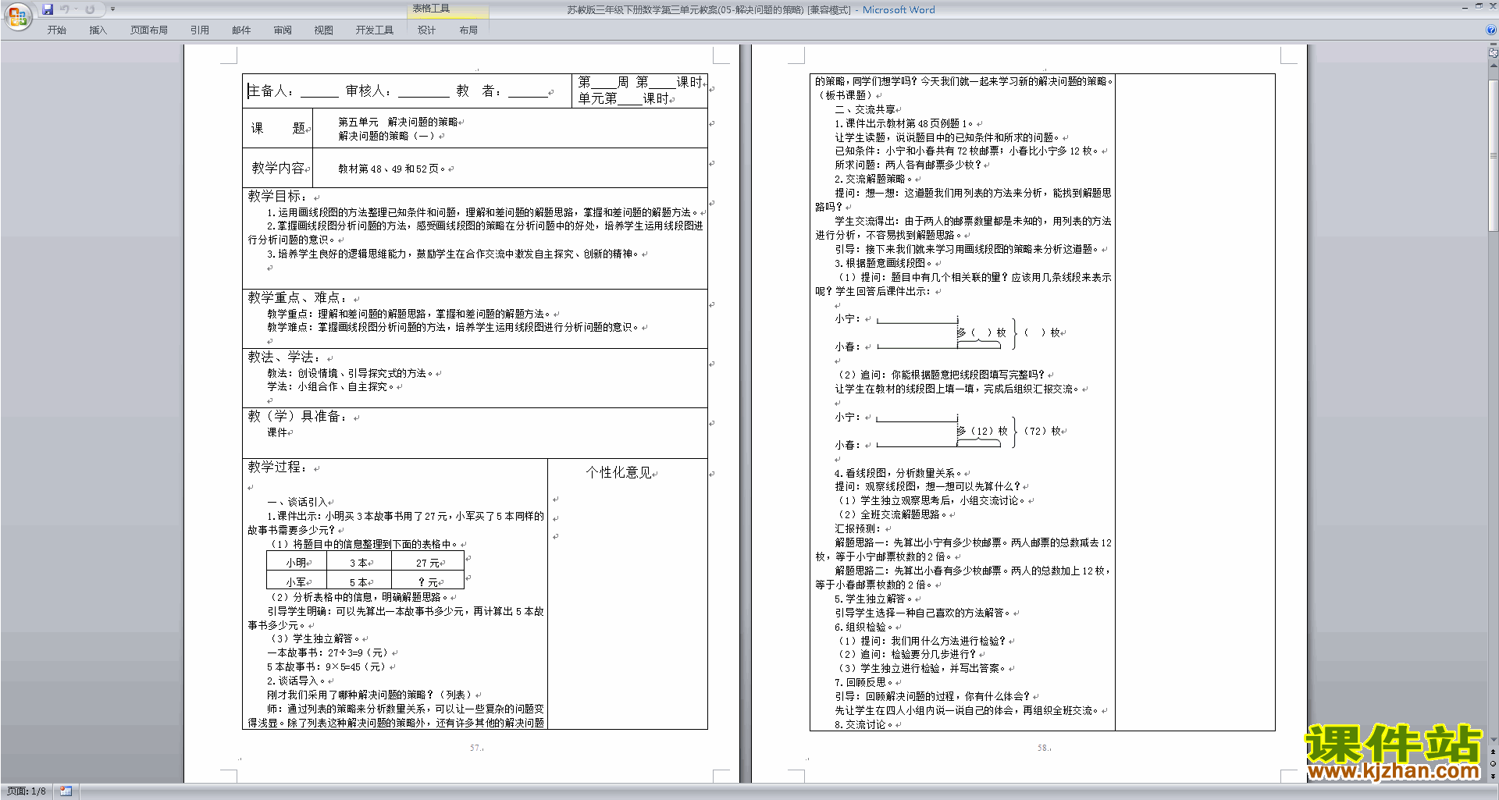This screenshot has width=1499, height=800.
Task: Click the 课题 table cell label
Action: tap(278, 128)
